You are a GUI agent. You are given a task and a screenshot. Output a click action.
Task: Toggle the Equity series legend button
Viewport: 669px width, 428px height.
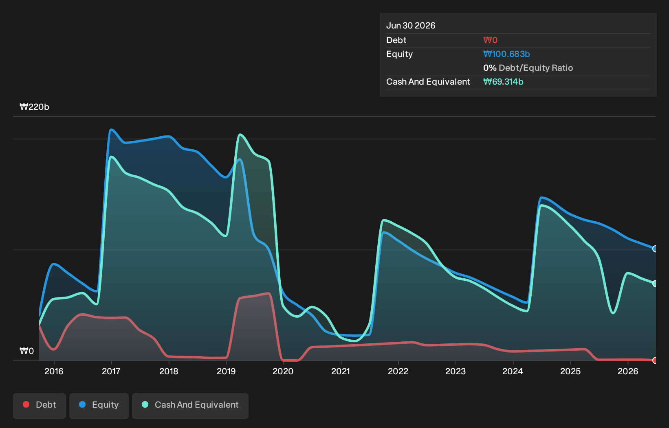click(99, 406)
